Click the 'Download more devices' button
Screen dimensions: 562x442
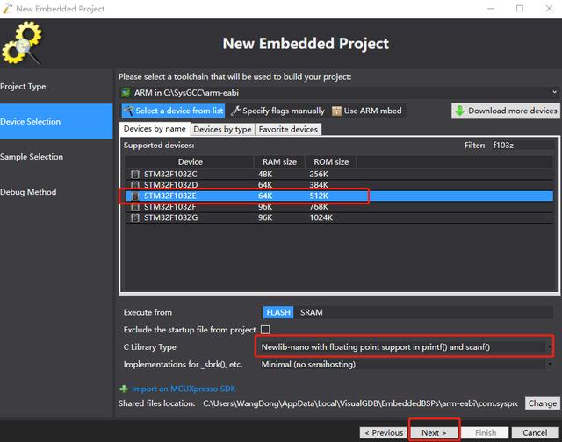click(x=506, y=111)
